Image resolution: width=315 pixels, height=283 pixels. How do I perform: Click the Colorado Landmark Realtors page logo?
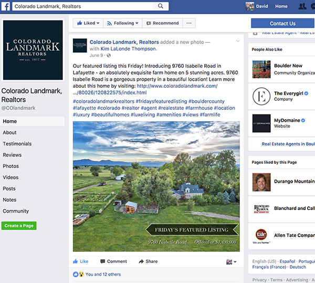(33, 50)
